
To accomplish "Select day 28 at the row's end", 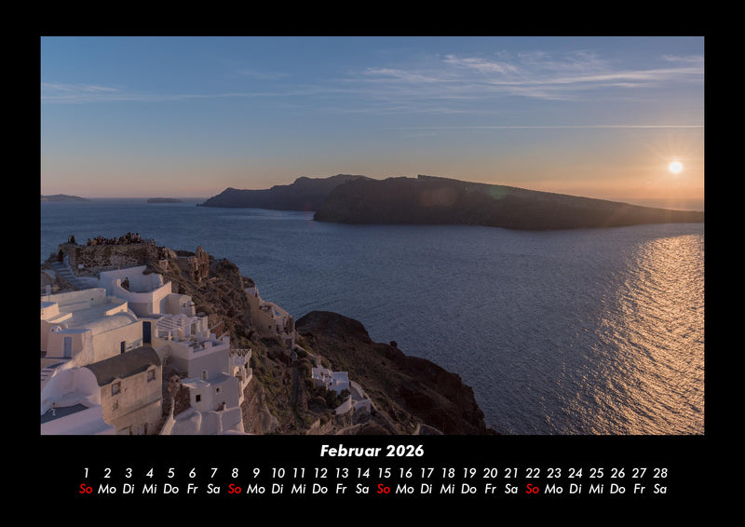I will [x=660, y=473].
